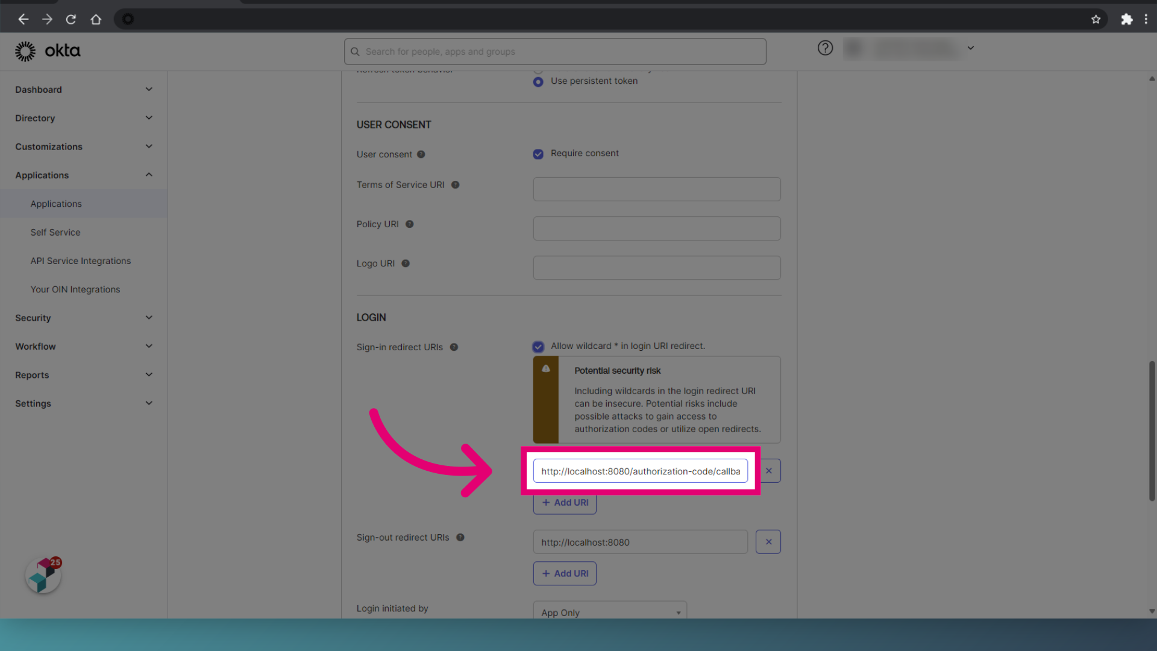Click the USER CONSENT section heading
This screenshot has height=651, width=1157.
pos(394,125)
